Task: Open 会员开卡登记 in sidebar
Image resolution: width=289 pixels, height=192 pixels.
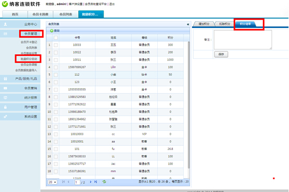Action: click(29, 42)
